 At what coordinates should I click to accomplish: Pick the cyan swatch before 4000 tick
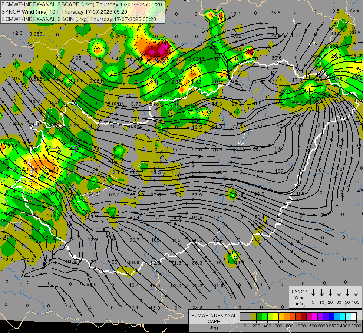coord(343,316)
